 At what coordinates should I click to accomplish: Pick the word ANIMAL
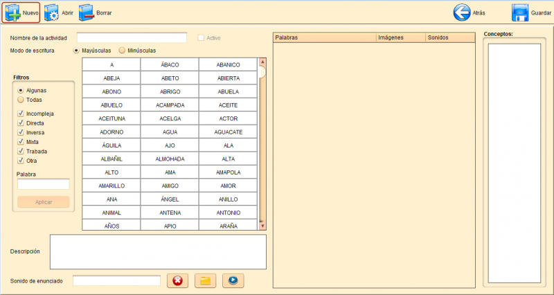[111, 213]
